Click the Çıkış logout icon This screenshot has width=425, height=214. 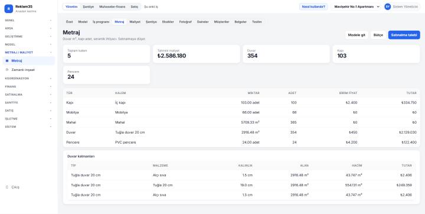coord(7,187)
